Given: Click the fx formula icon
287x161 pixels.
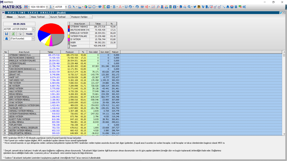Looking at the screenshot, I should tap(158, 7).
